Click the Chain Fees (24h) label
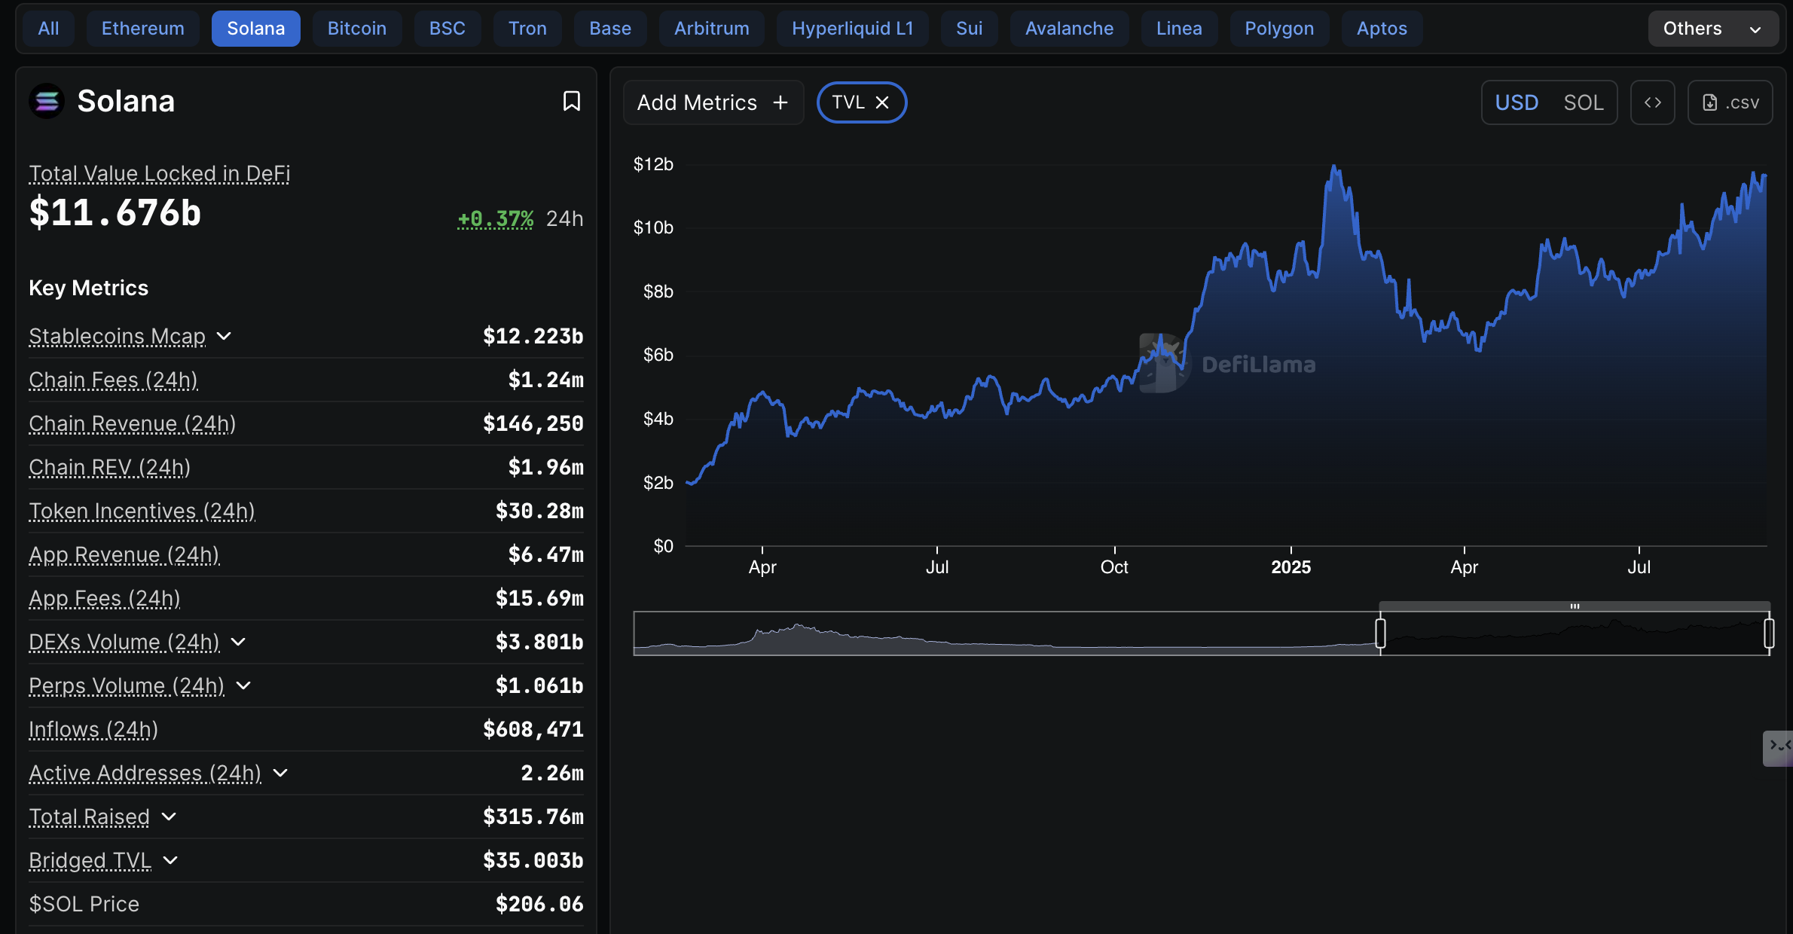1793x934 pixels. [x=113, y=380]
